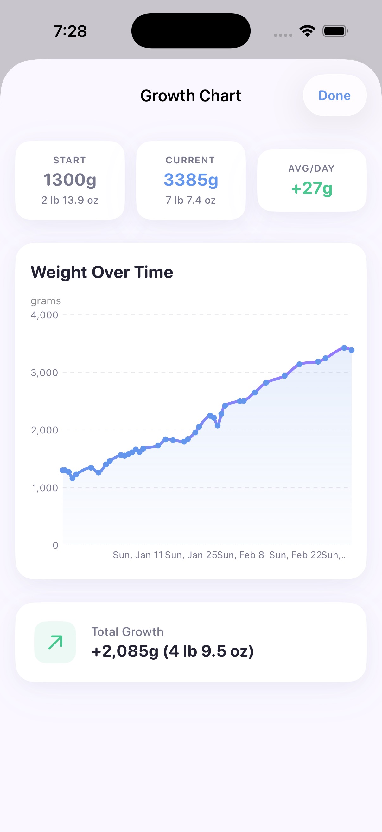Click the green growth arrow icon
The image size is (382, 832).
click(55, 642)
